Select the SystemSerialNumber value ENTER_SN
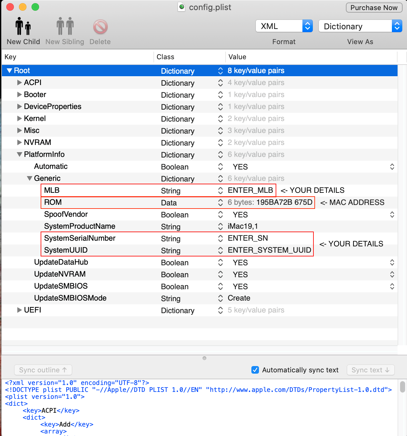The image size is (407, 436). point(248,238)
